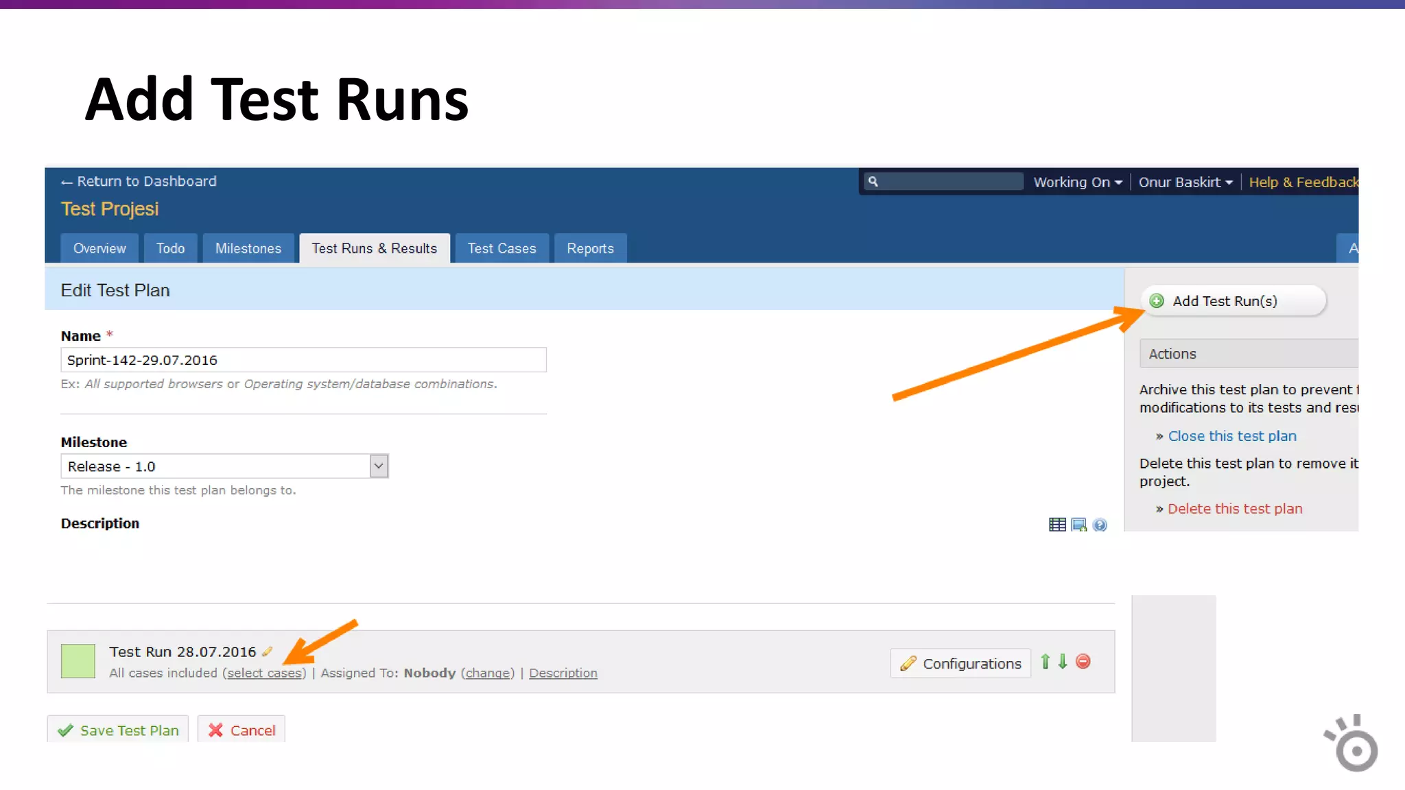This screenshot has width=1405, height=790.
Task: Open the Working On dropdown
Action: click(1078, 182)
